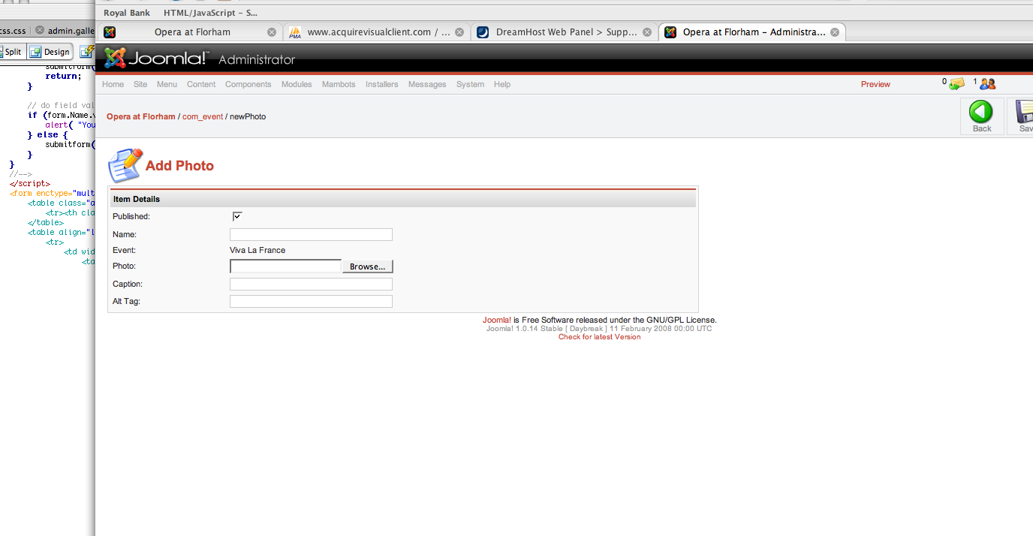Click Live View icon beside Design in editor

86,52
